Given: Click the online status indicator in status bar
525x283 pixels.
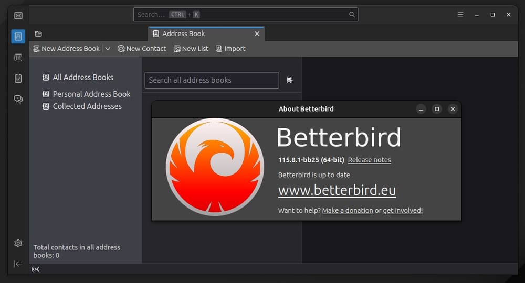Looking at the screenshot, I should point(36,269).
